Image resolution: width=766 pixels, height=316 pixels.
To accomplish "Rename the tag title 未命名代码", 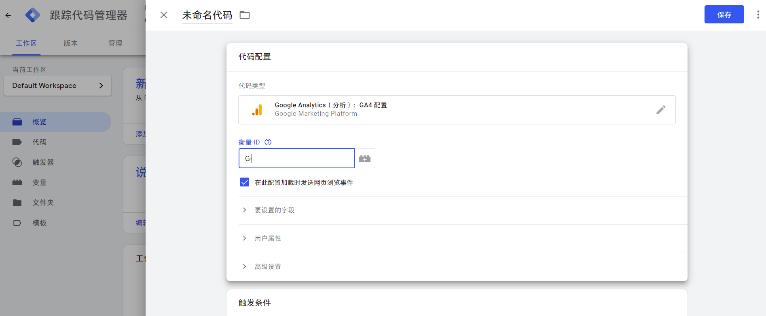I will tap(207, 15).
